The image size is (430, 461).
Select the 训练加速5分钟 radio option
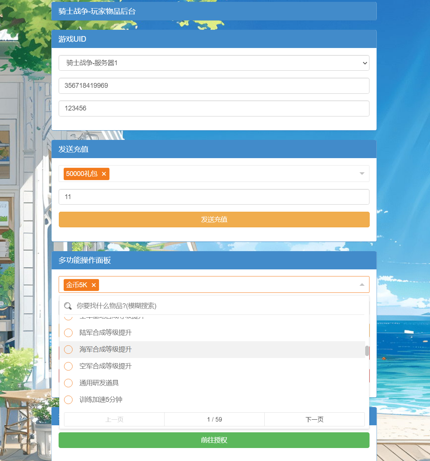point(69,400)
